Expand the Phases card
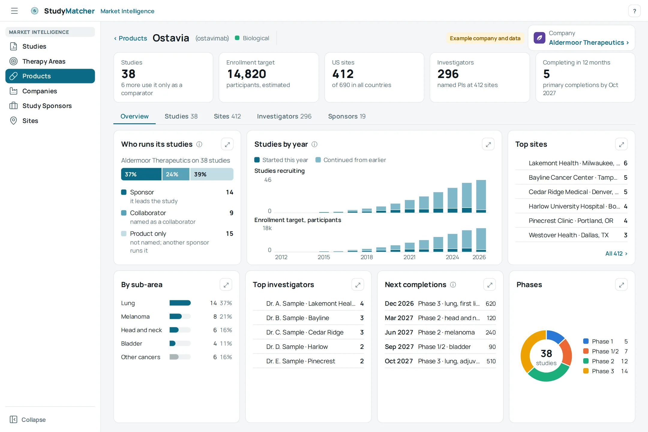 coord(621,285)
